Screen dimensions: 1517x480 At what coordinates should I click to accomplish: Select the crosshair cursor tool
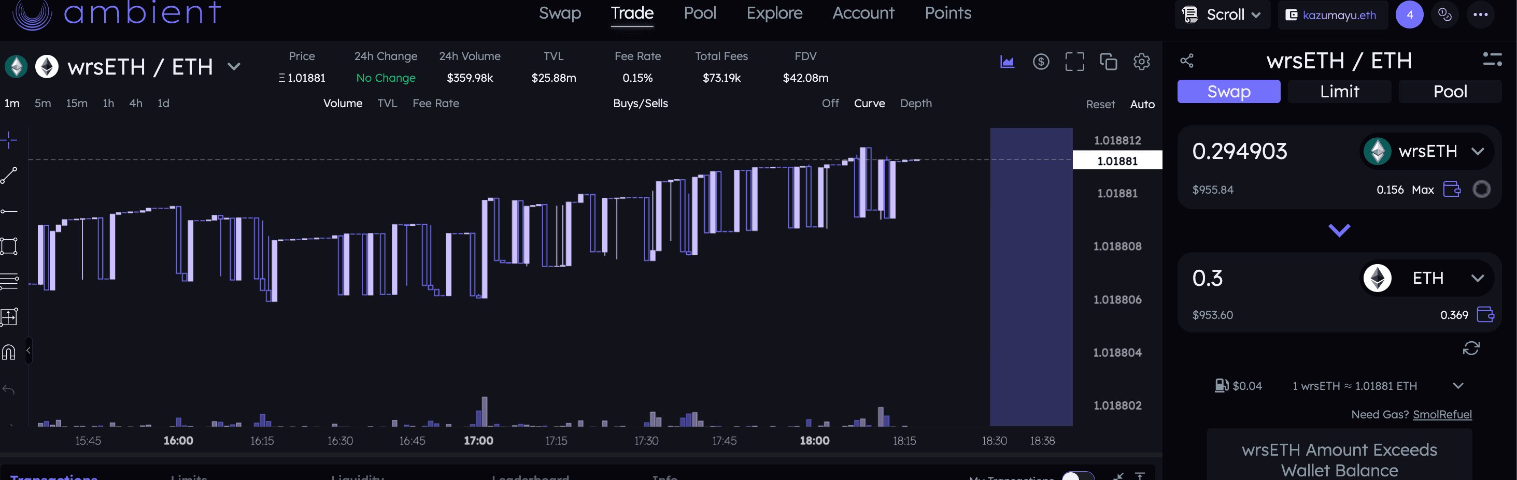[9, 140]
